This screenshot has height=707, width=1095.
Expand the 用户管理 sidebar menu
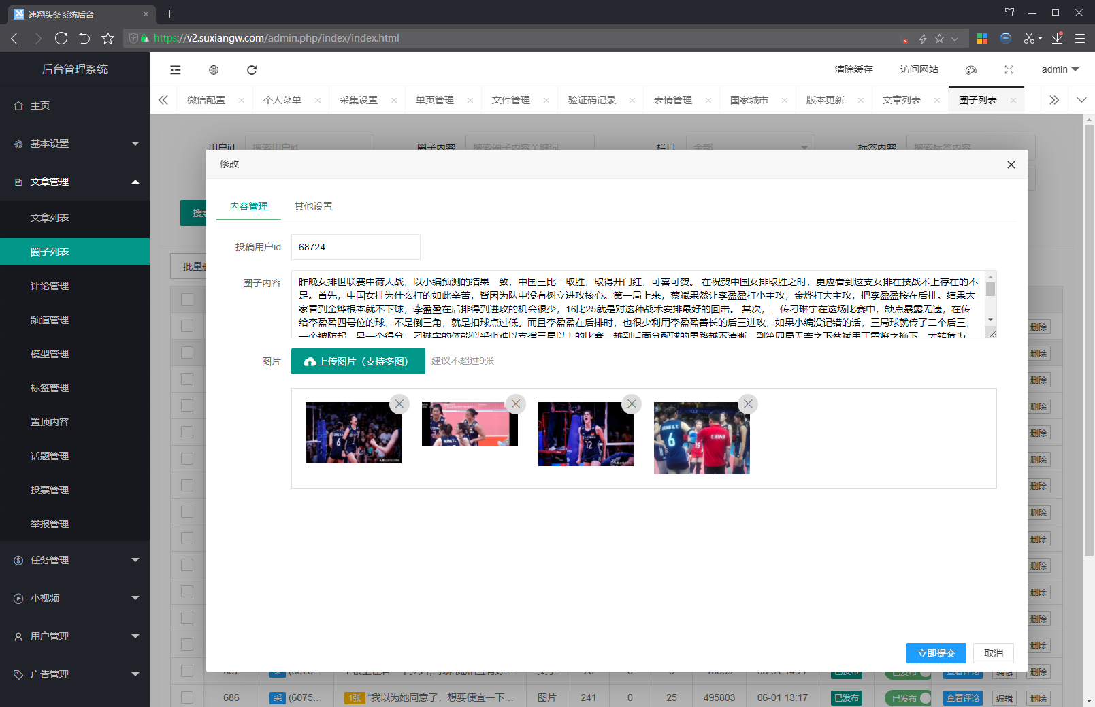pyautogui.click(x=75, y=636)
